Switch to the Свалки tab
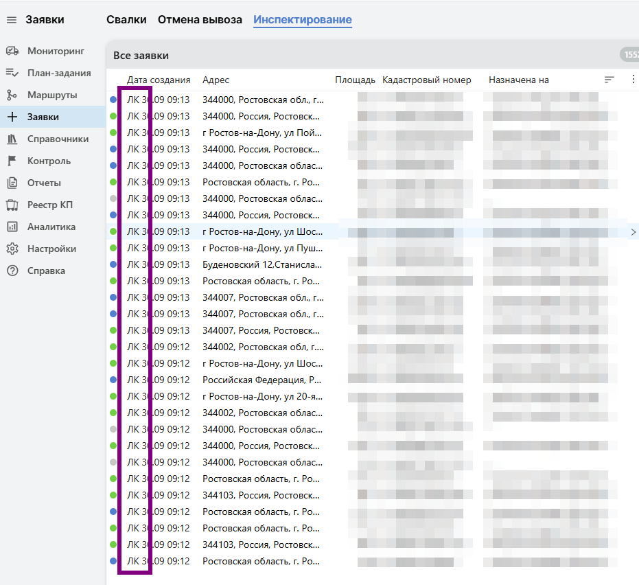Image resolution: width=639 pixels, height=585 pixels. coord(126,20)
